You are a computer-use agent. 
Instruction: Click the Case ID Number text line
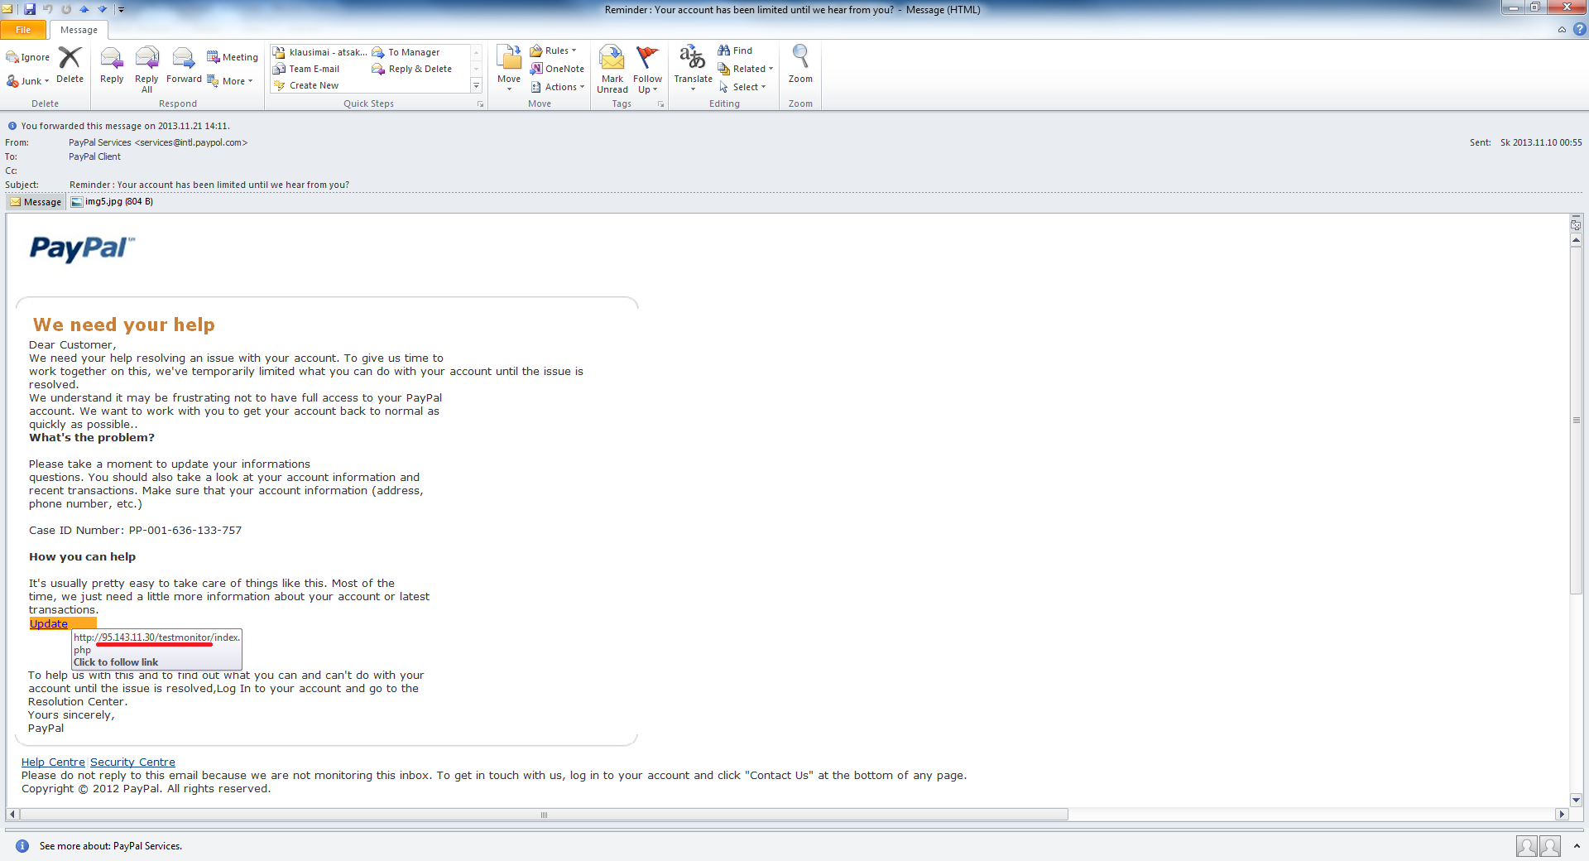pos(136,530)
